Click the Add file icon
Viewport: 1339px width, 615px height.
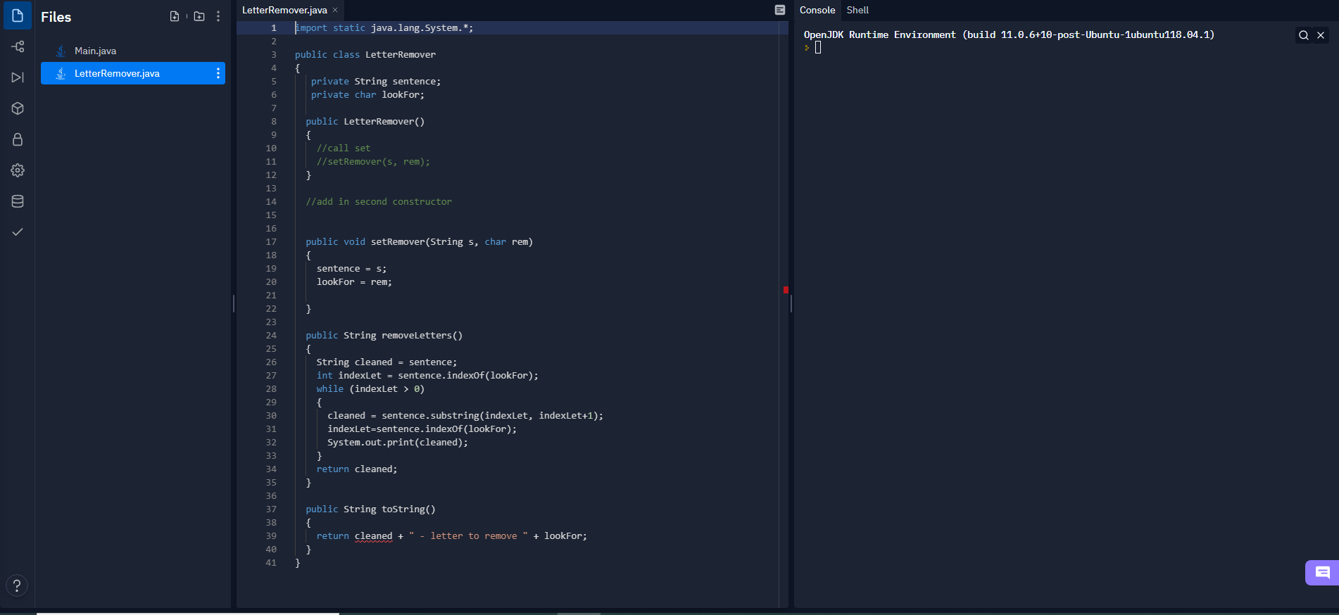pos(175,16)
